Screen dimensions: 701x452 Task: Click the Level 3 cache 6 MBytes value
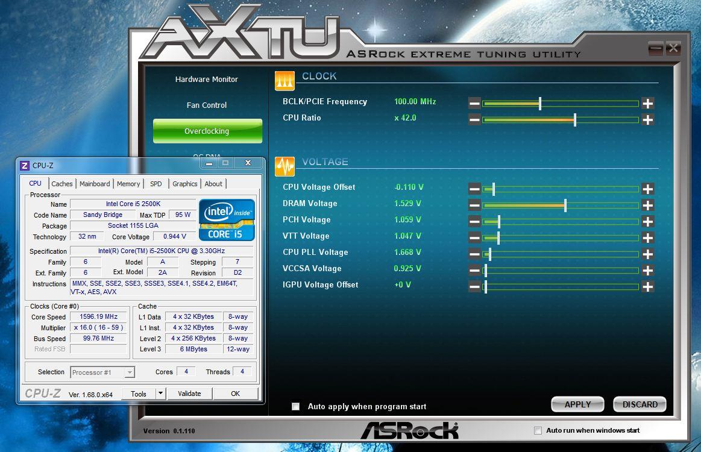click(x=193, y=349)
